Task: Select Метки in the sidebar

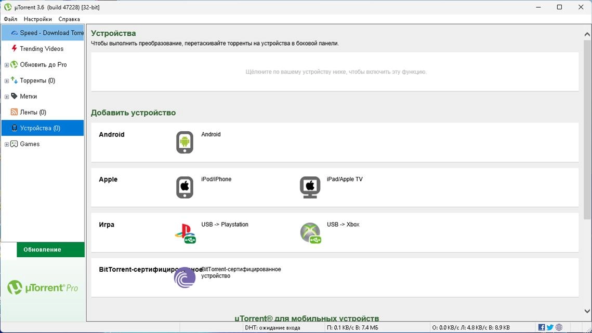Action: point(28,96)
